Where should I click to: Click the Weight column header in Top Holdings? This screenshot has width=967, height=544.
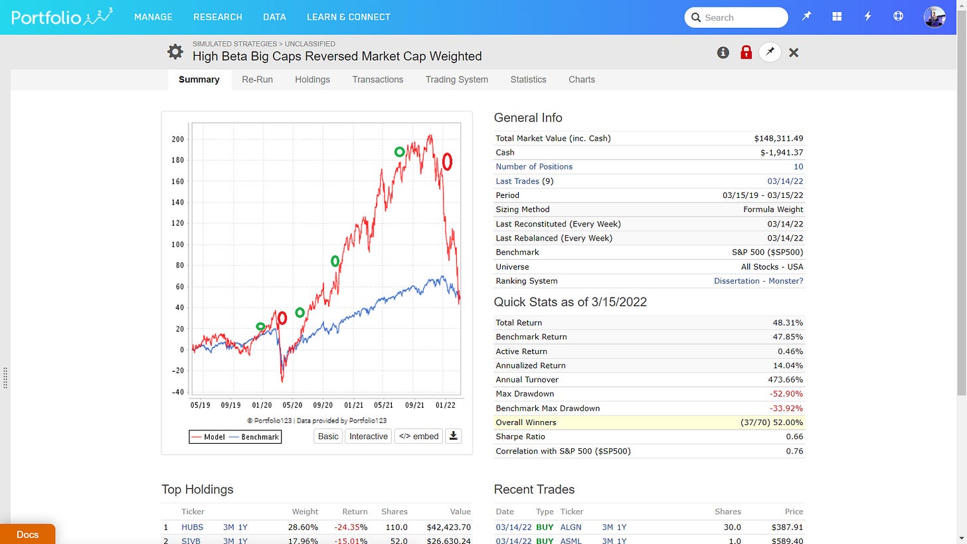coord(305,511)
